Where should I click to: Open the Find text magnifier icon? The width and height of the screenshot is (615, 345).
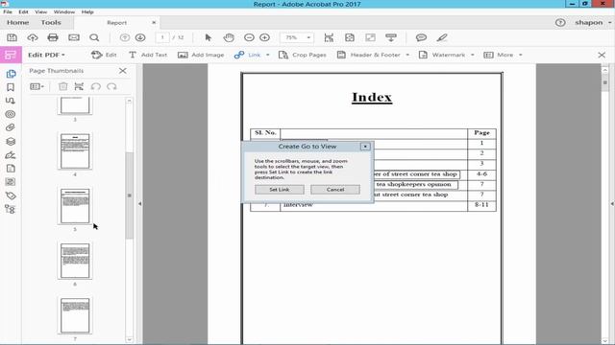[94, 37]
